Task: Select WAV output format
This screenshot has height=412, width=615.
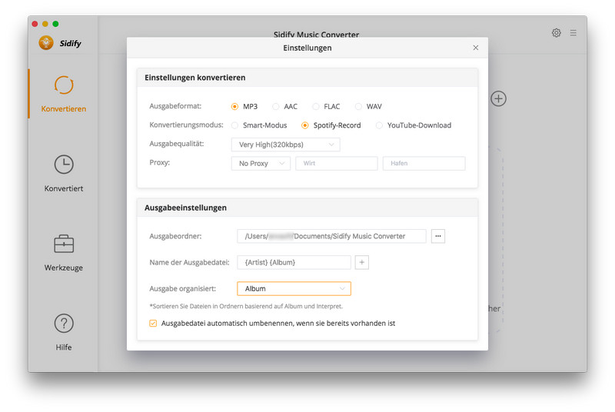Action: [x=358, y=107]
